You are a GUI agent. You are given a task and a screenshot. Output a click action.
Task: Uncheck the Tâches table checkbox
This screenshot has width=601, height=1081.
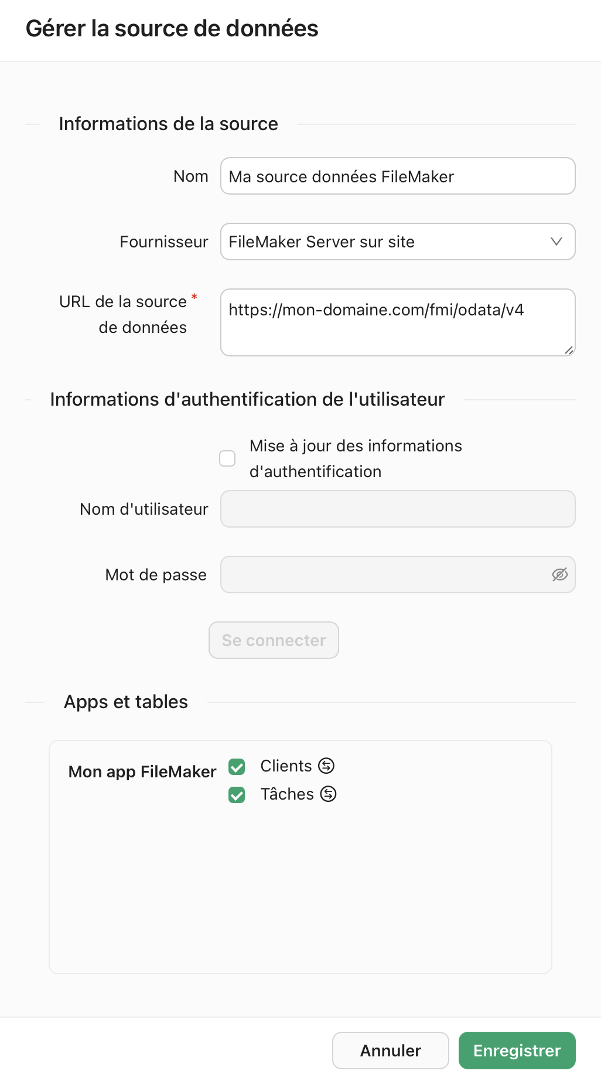[237, 794]
